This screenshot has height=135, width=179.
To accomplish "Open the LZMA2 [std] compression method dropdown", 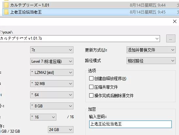I will coord(52,72).
